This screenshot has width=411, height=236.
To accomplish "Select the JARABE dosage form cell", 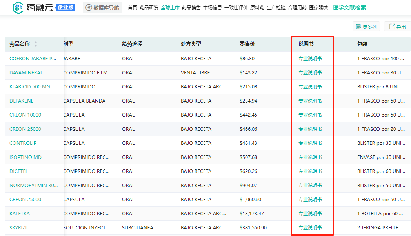I will [x=71, y=59].
